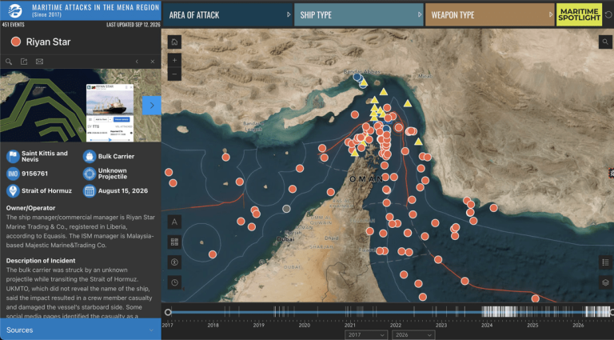Click the envelope email icon in panel
Viewport: 614px width, 340px height.
coord(39,62)
